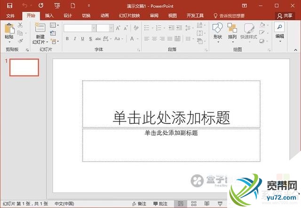301x208 pixels.
Task: Toggle Strikethrough (abc) formatting
Action: pyautogui.click(x=98, y=39)
